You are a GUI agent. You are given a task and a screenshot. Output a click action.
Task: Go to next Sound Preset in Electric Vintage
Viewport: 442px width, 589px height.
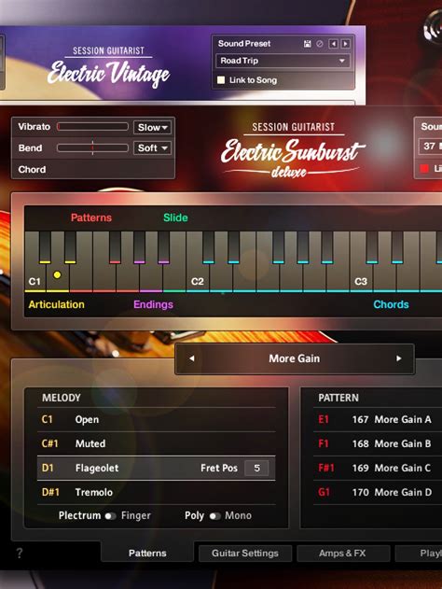[346, 44]
